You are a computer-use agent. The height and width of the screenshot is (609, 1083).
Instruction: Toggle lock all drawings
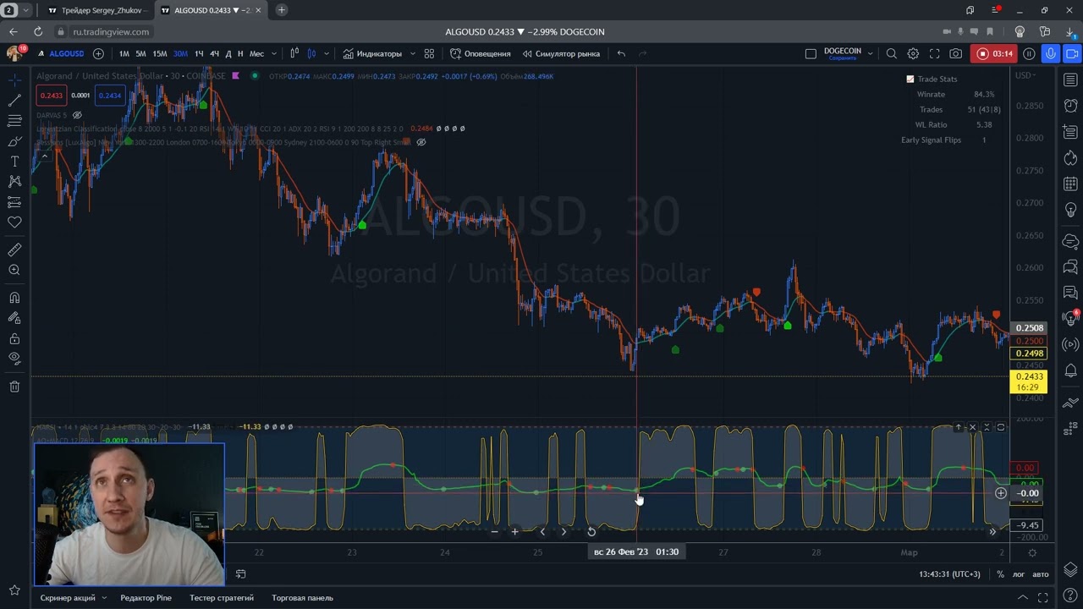14,338
